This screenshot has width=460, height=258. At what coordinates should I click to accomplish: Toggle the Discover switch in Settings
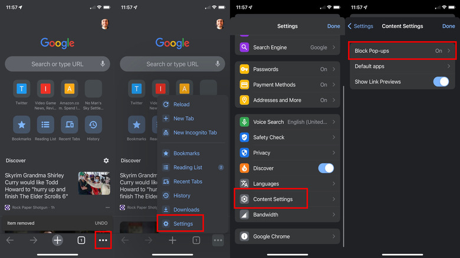click(x=326, y=168)
